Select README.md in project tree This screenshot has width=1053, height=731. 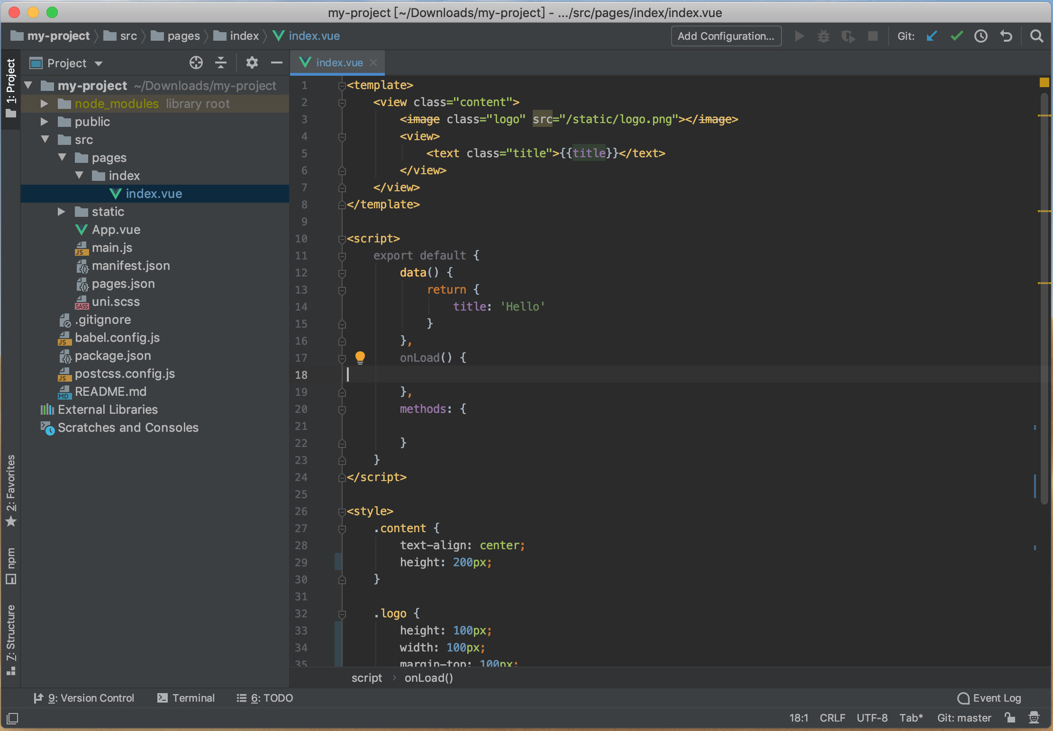coord(110,392)
